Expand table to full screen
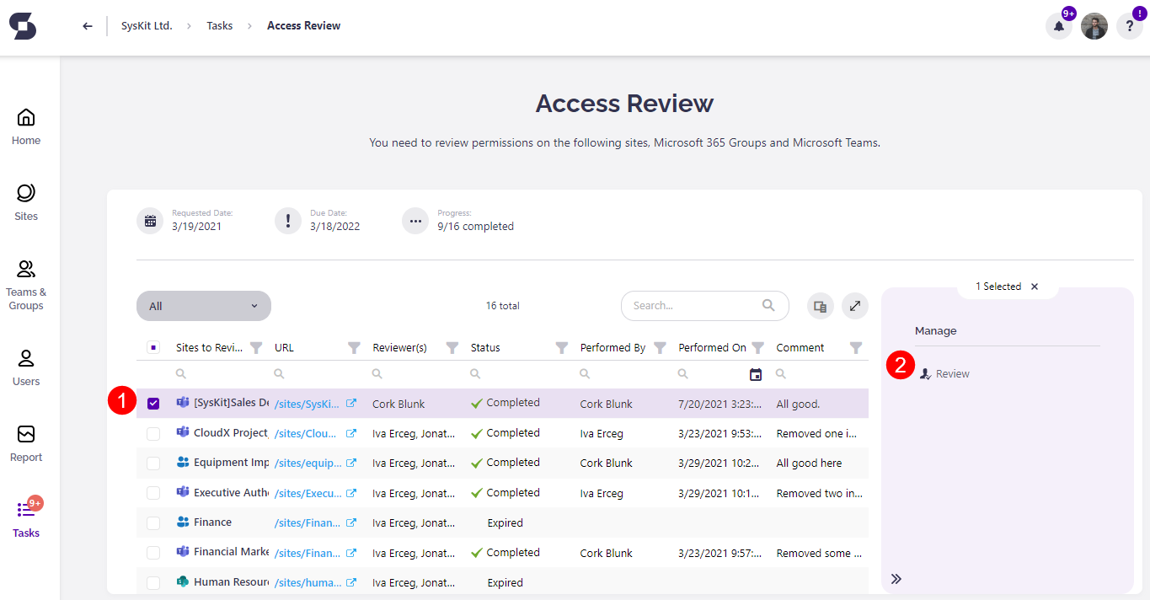 coord(854,306)
